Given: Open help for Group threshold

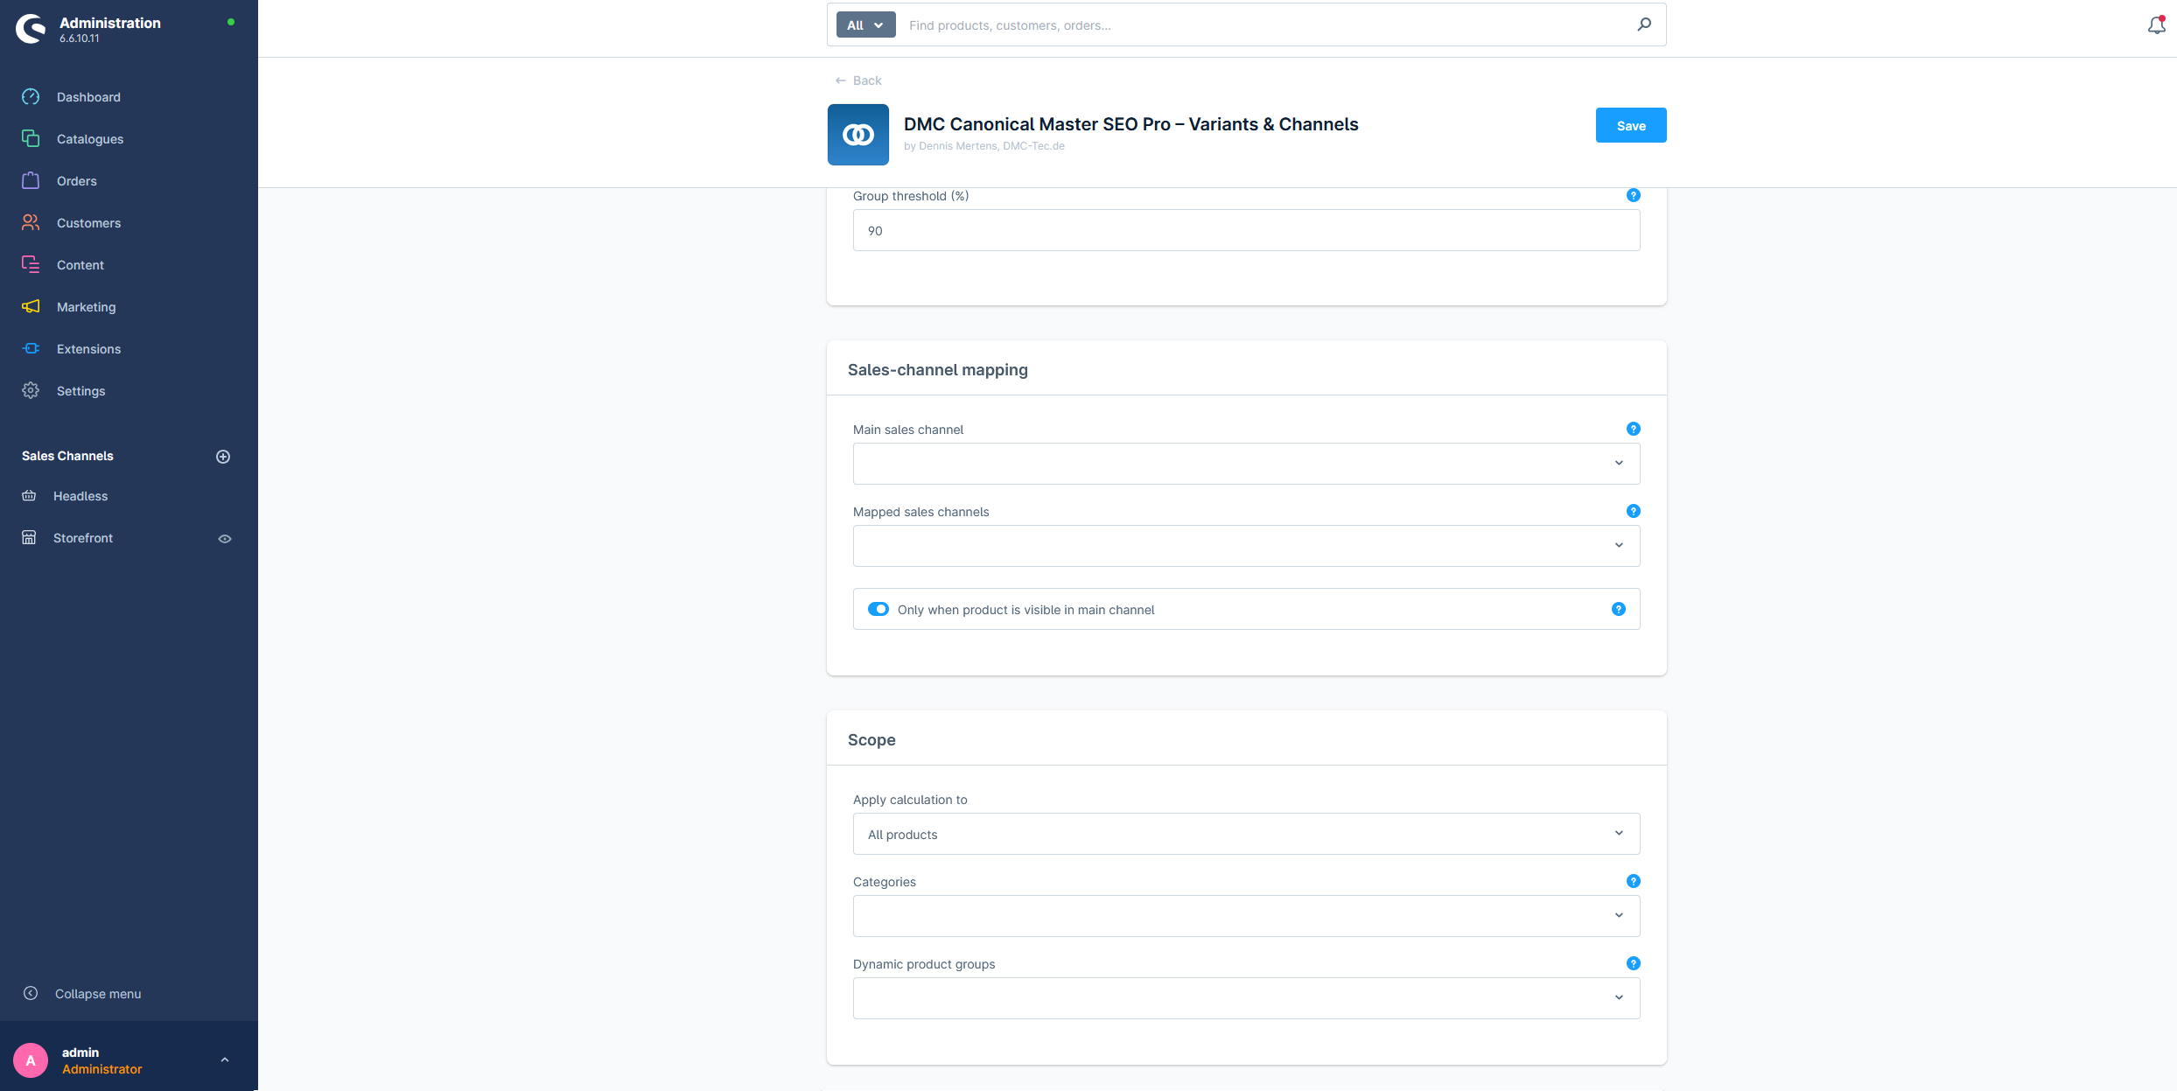Looking at the screenshot, I should pyautogui.click(x=1633, y=195).
